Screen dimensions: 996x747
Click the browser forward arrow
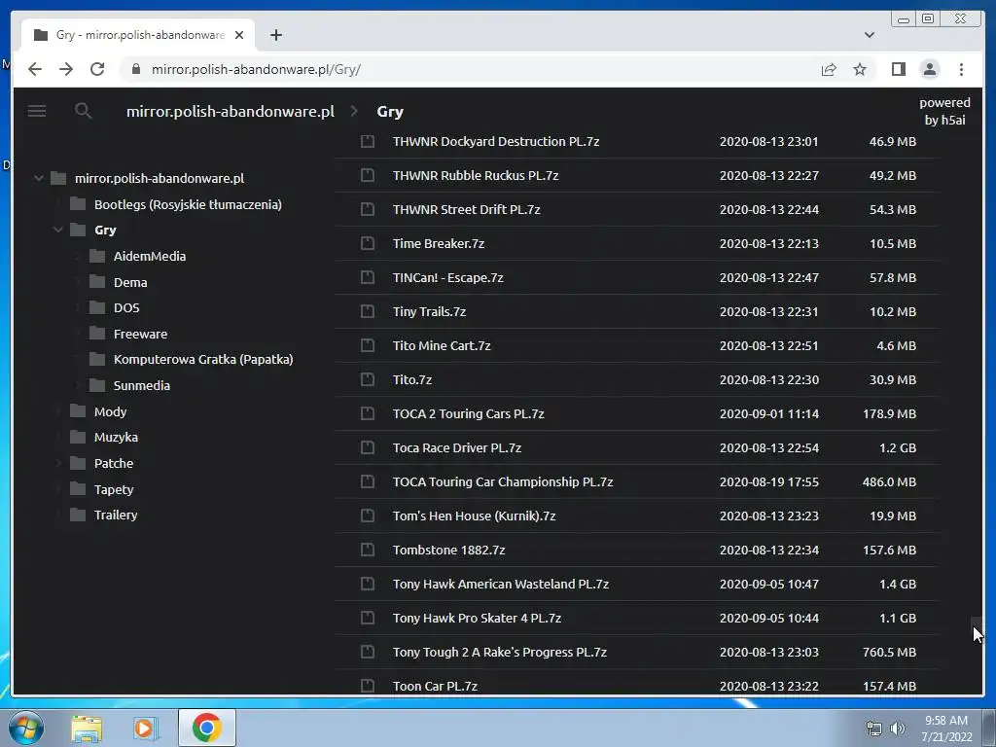pyautogui.click(x=66, y=69)
